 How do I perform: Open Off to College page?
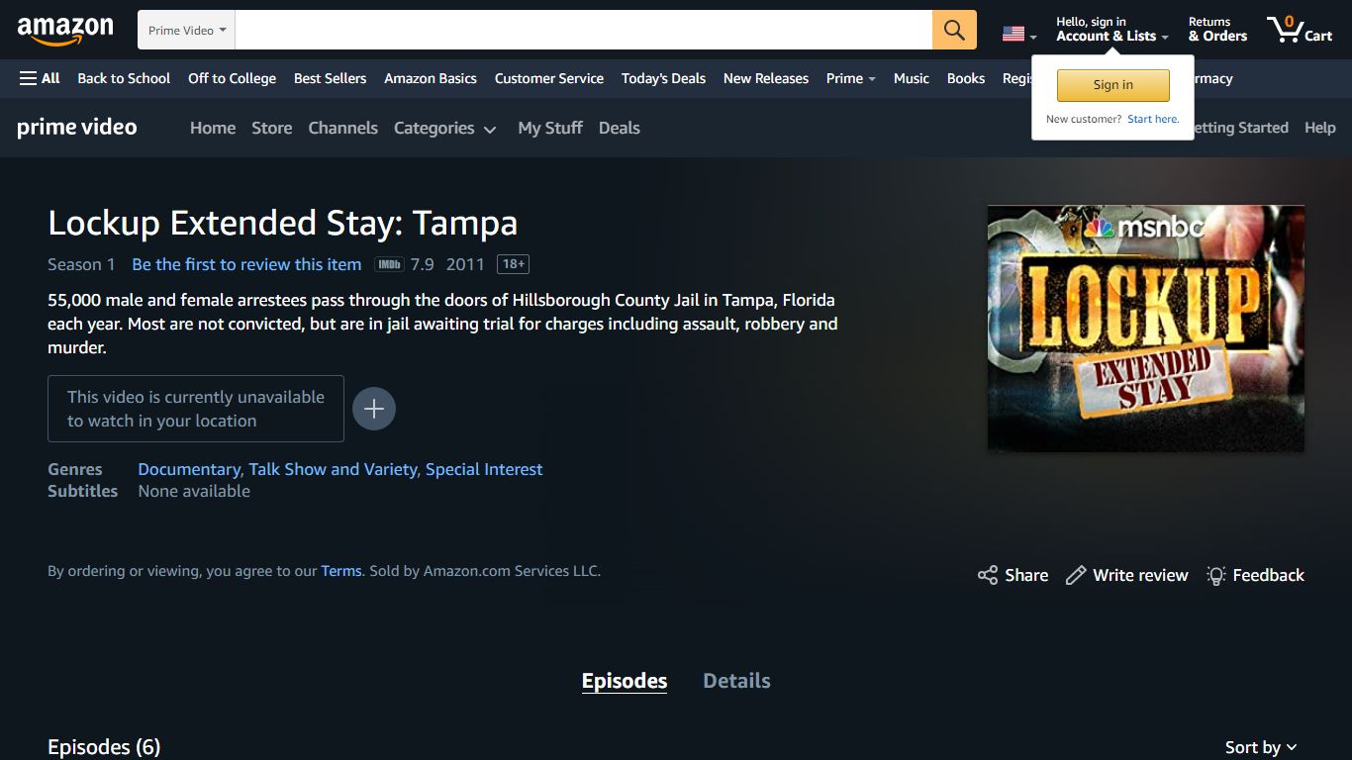232,78
